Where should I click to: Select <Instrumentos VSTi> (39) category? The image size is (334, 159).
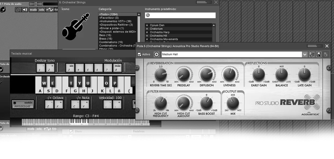(x=118, y=21)
